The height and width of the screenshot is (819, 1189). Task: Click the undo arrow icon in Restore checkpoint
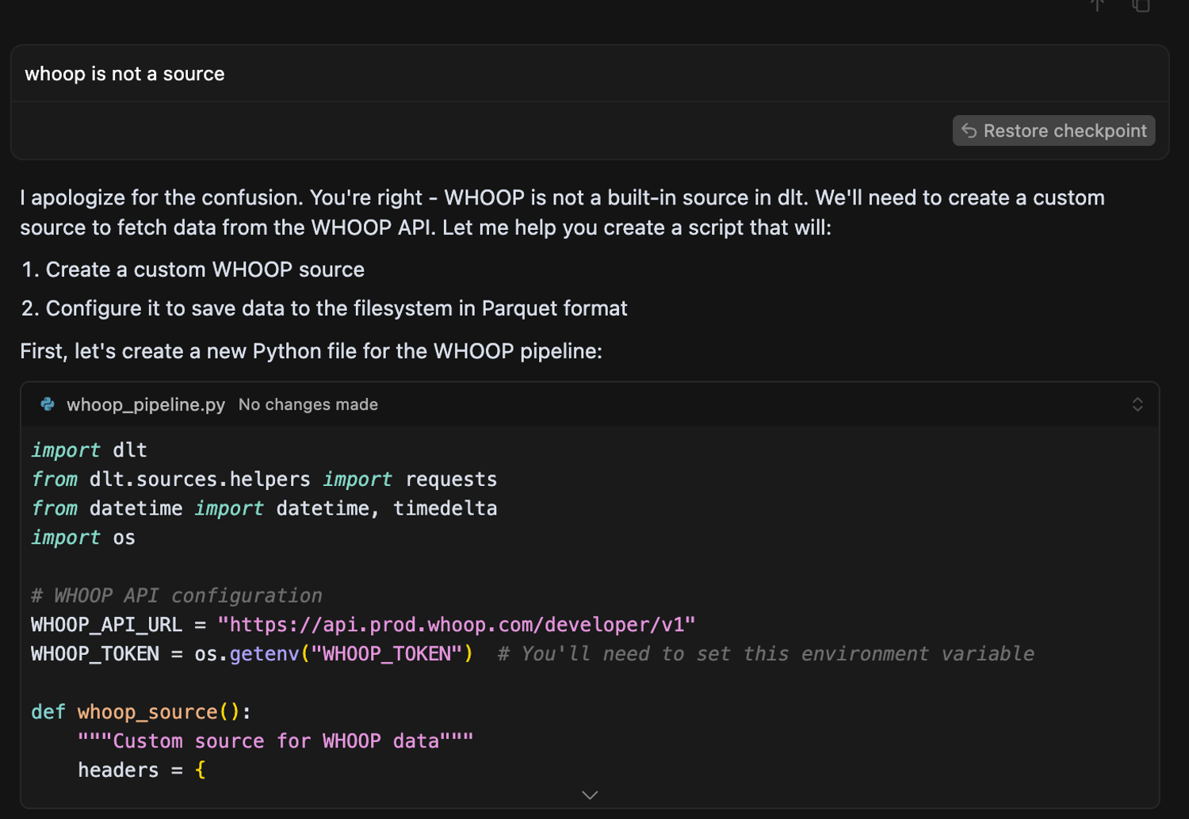[x=969, y=131]
